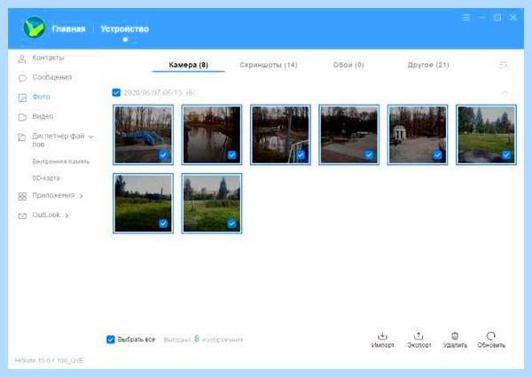532x377 pixels.
Task: Click the Обновить refresh button
Action: (x=491, y=340)
